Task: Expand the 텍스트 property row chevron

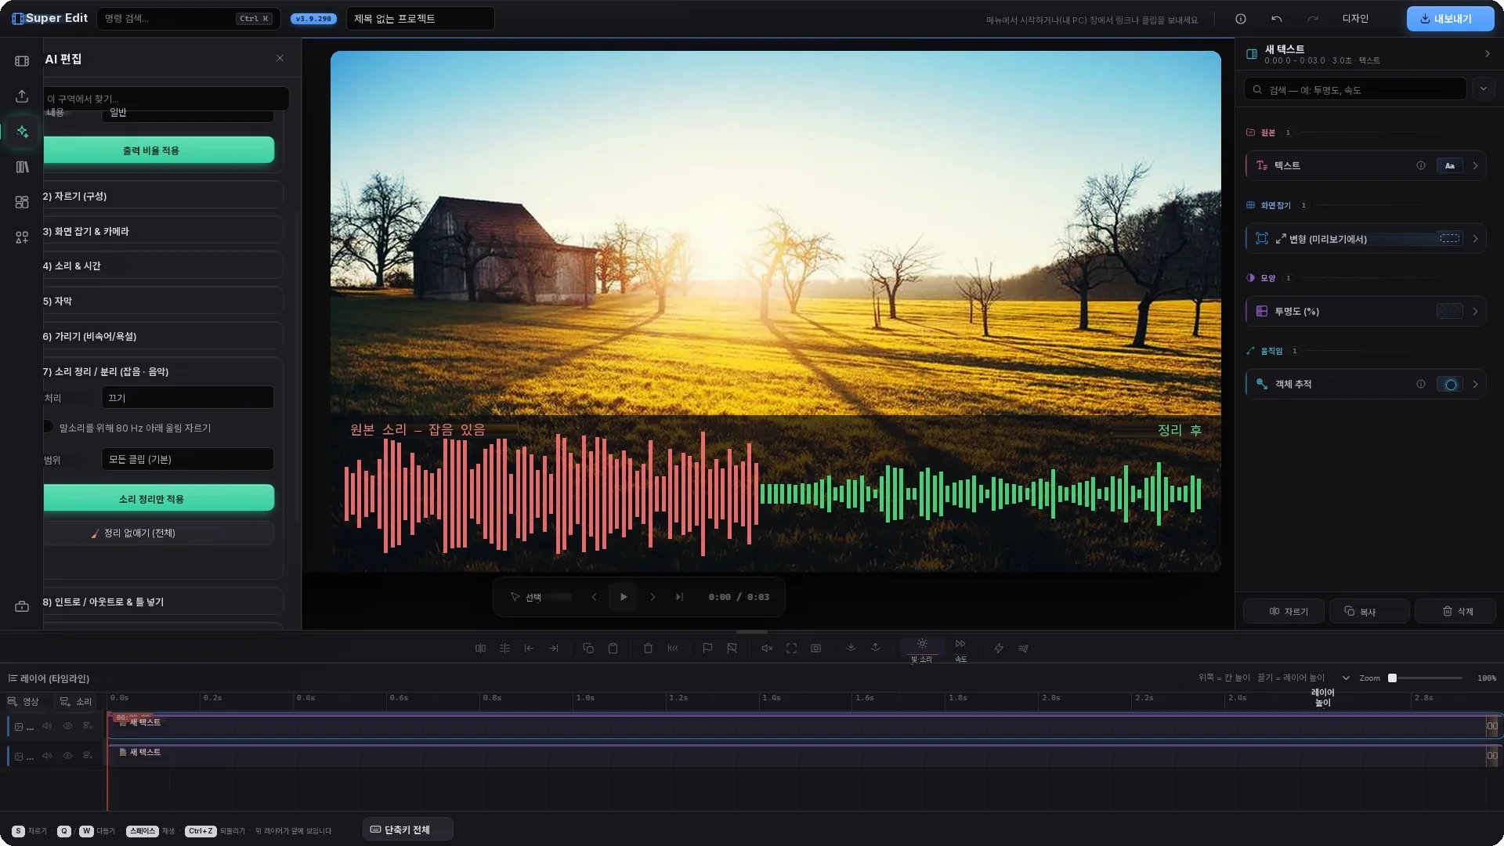Action: tap(1475, 165)
